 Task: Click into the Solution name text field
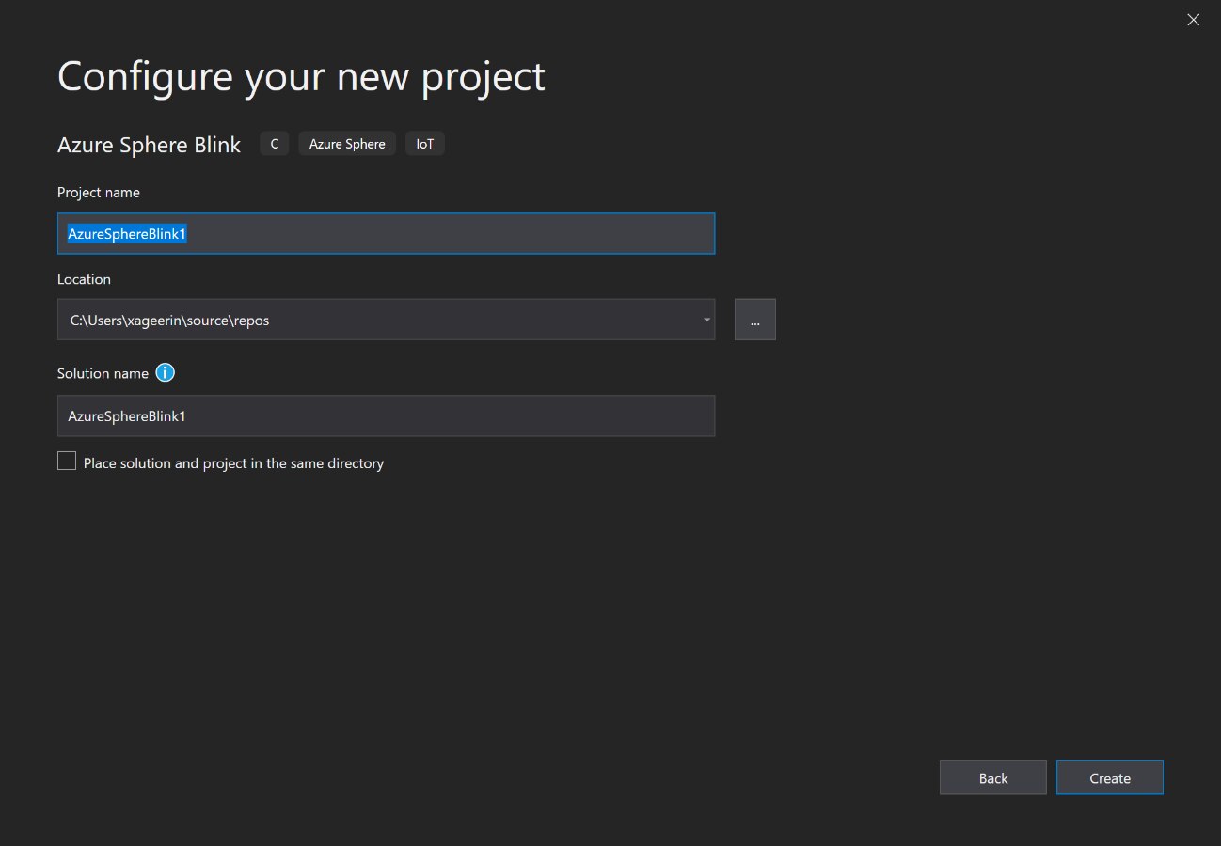pos(386,415)
